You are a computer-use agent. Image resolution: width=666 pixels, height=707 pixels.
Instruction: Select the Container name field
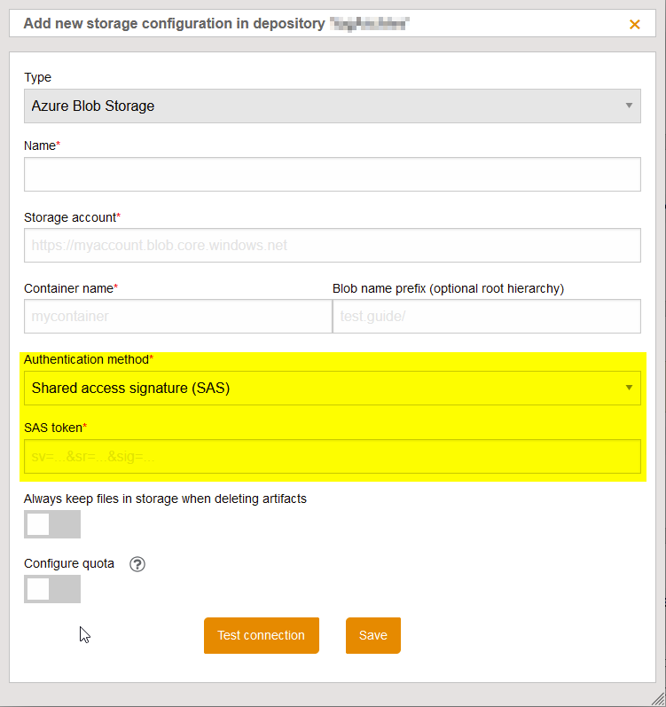point(178,316)
